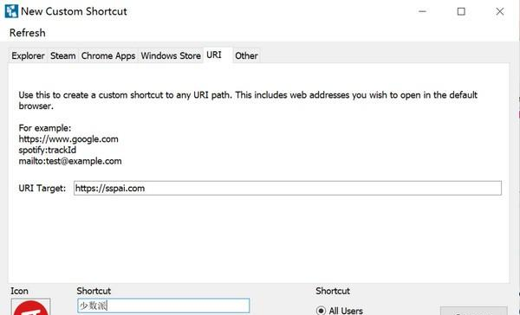The height and width of the screenshot is (315, 520).
Task: Click the URI Target label
Action: tap(42, 188)
